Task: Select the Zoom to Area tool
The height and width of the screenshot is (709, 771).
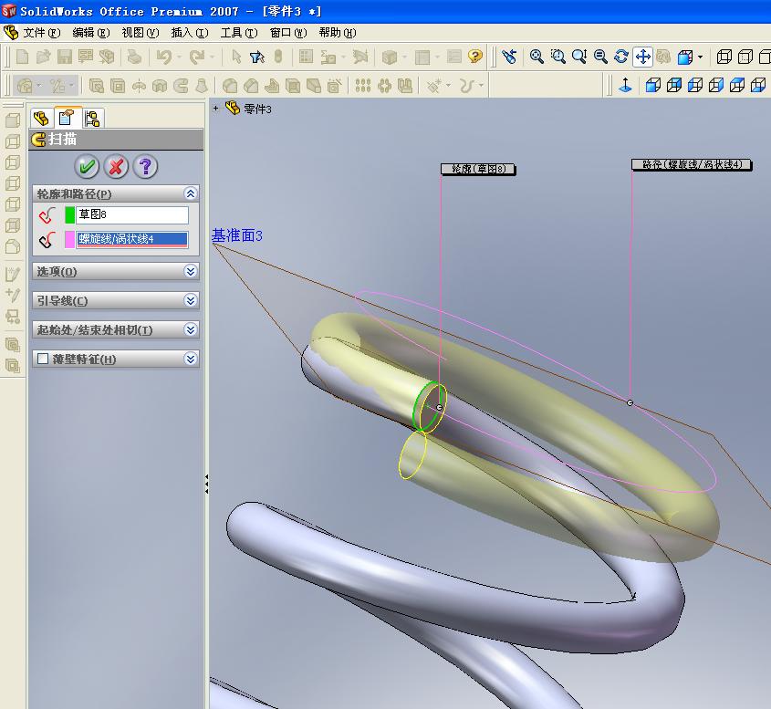Action: (557, 57)
